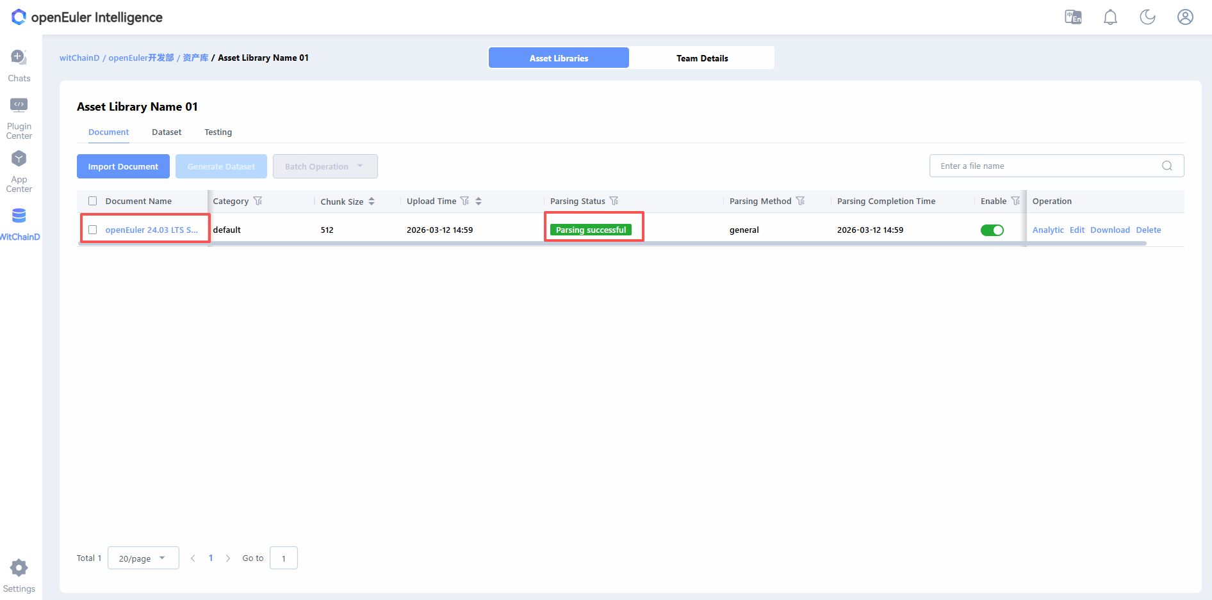The height and width of the screenshot is (600, 1212).
Task: Sort by Upload Time arrows
Action: click(479, 201)
